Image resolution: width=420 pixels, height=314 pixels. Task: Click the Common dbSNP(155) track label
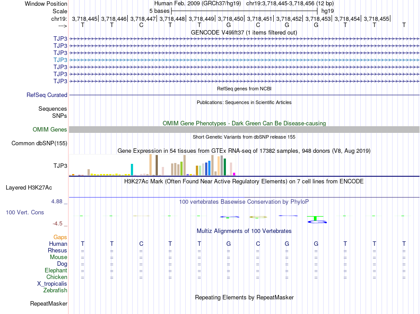click(x=39, y=143)
